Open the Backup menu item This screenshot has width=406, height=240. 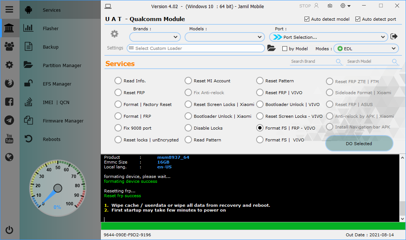(x=51, y=47)
